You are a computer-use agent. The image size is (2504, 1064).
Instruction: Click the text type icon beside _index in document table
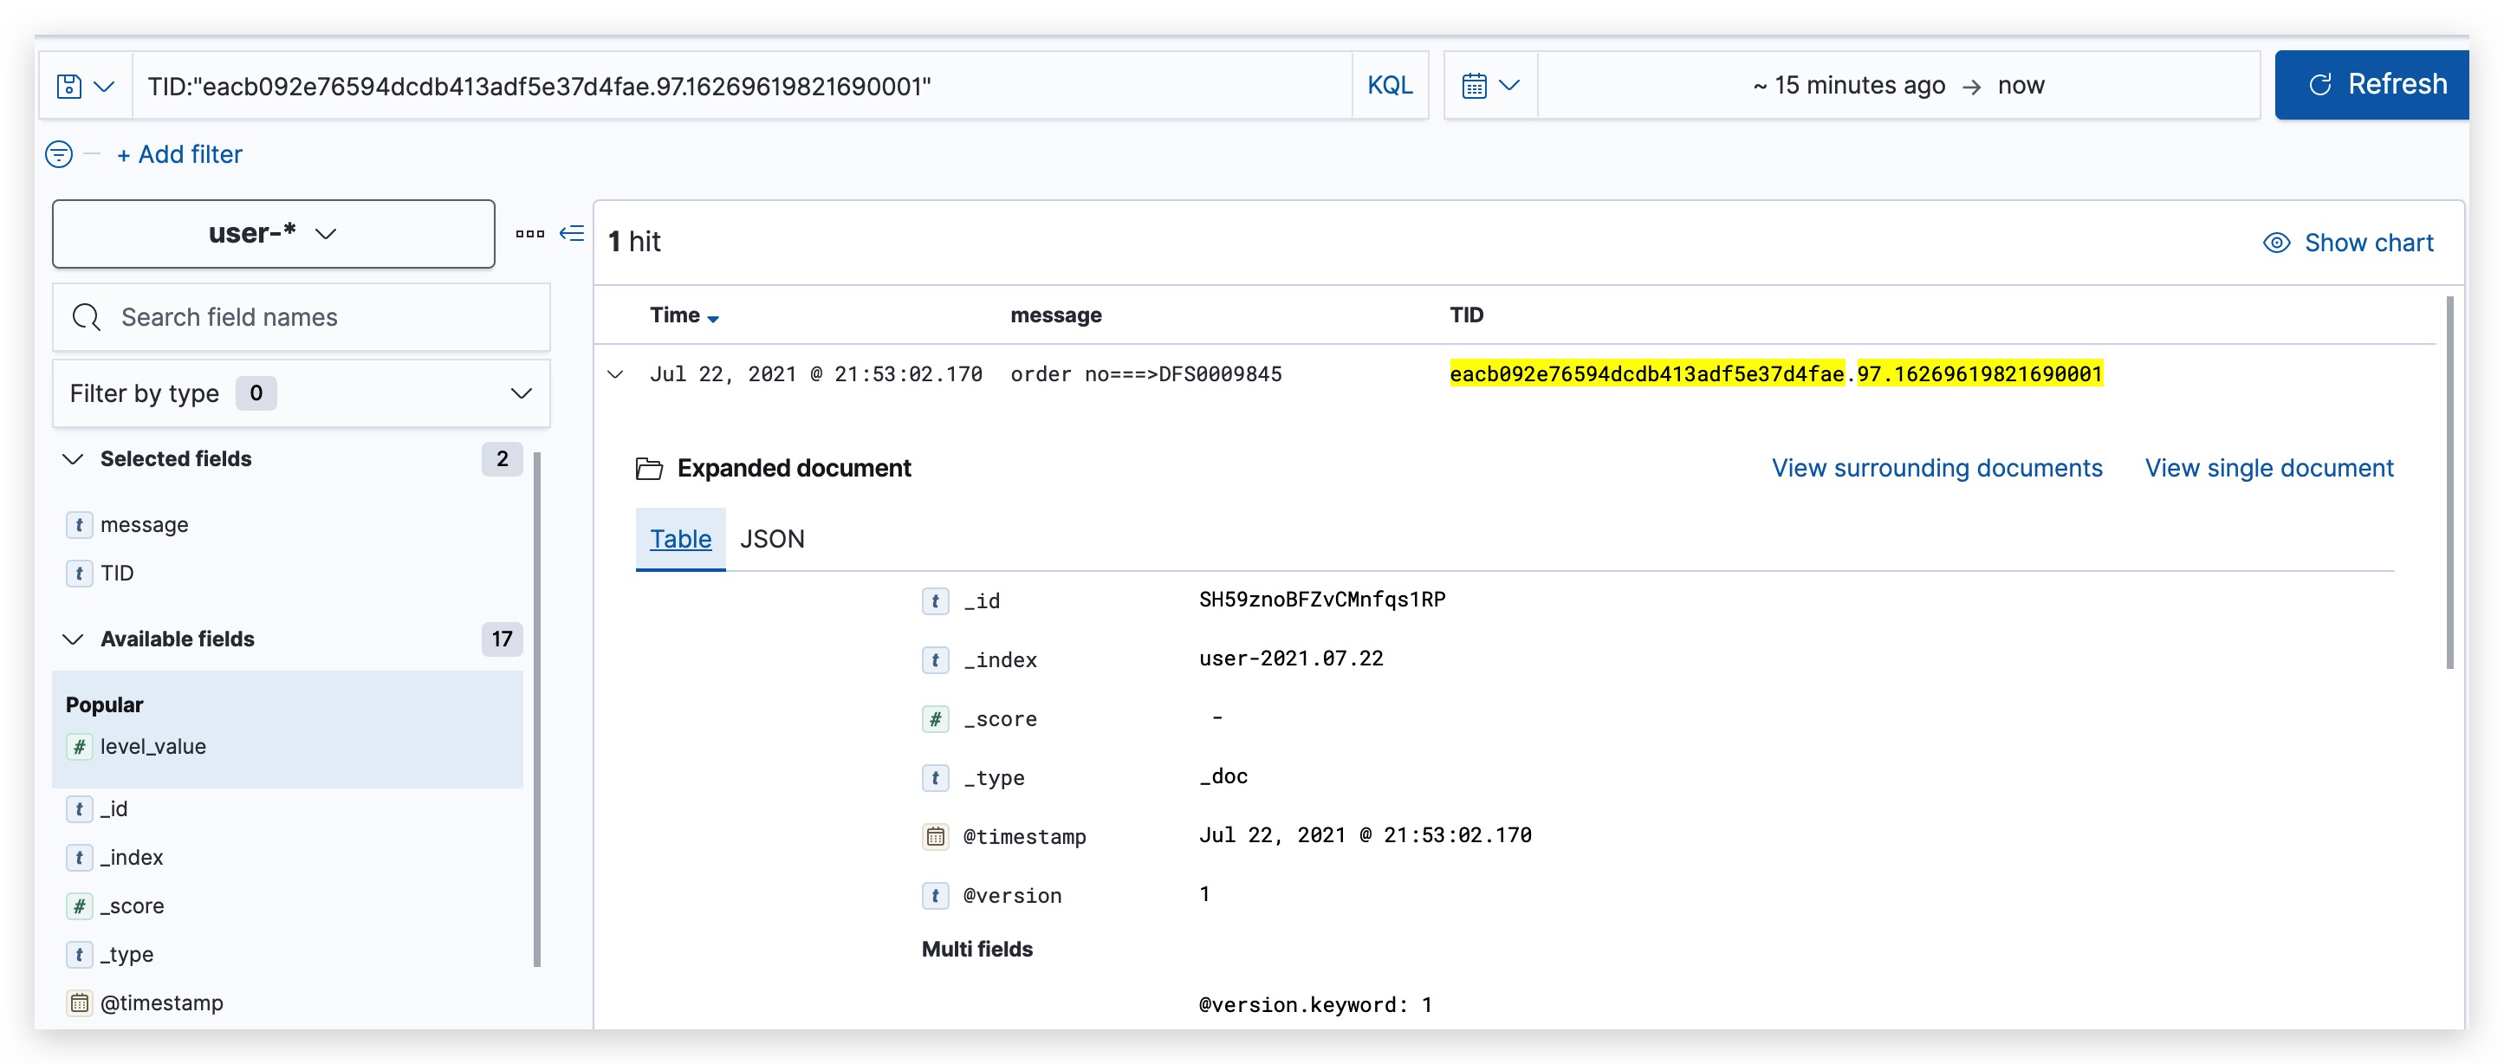935,661
